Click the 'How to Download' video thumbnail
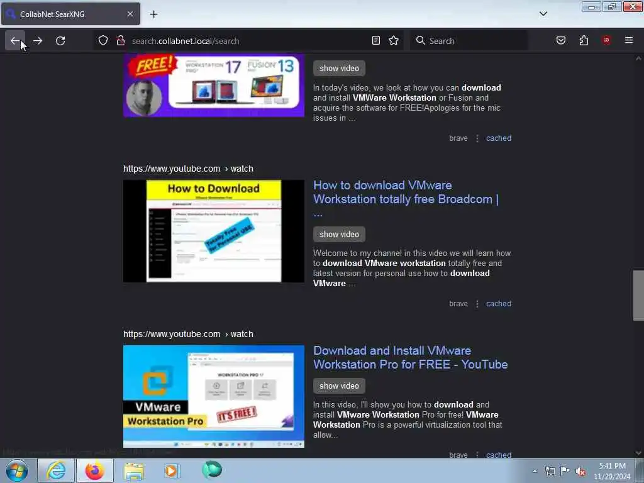The height and width of the screenshot is (483, 644). (214, 231)
